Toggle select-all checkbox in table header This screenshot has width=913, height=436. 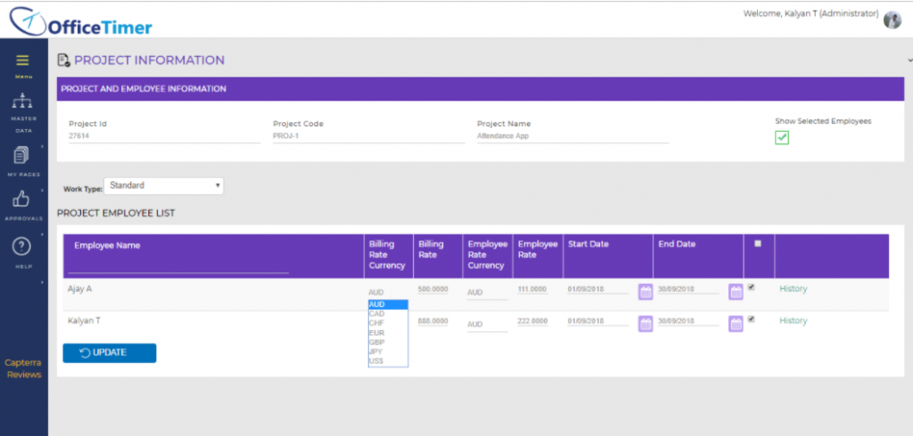[758, 244]
